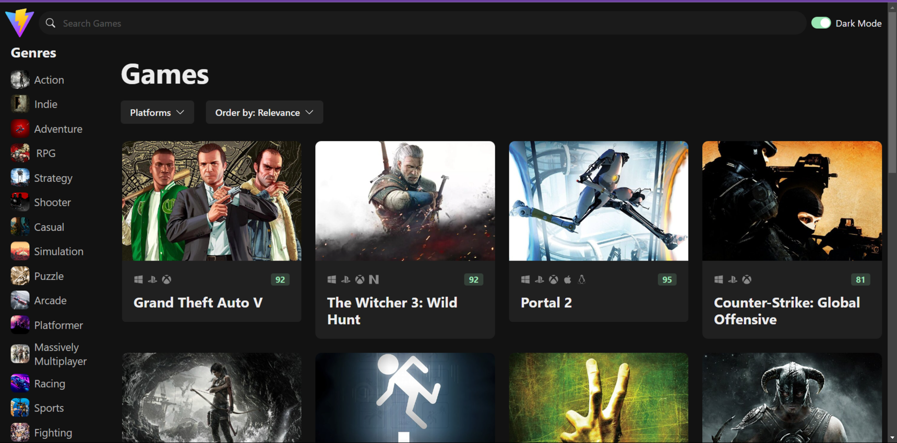Click the Racing genre icon
The width and height of the screenshot is (897, 443).
coord(20,384)
